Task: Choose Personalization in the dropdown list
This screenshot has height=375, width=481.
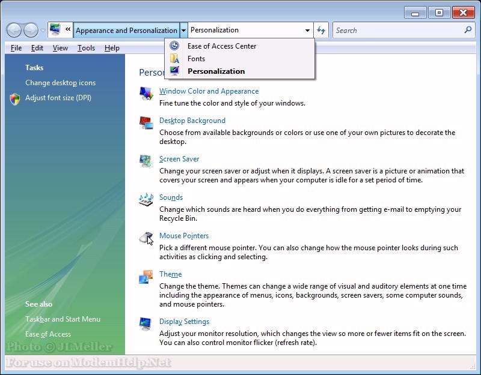Action: pos(239,71)
